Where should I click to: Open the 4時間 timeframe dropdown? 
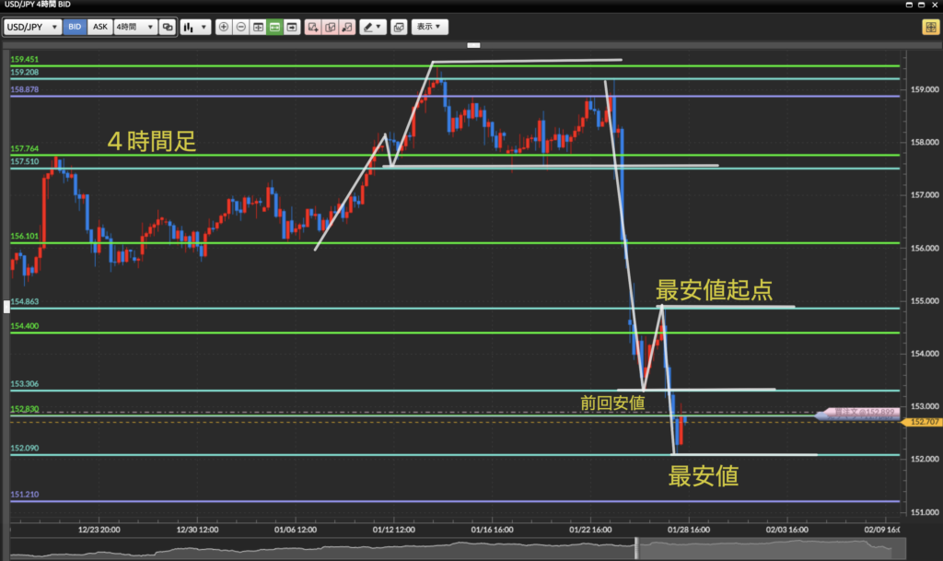(134, 28)
